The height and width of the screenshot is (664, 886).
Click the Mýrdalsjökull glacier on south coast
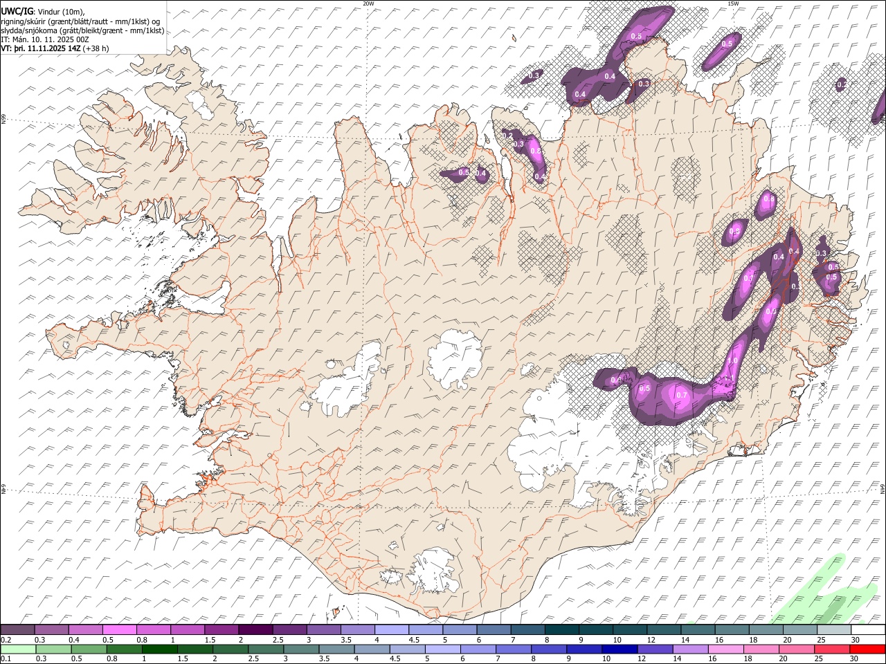[433, 571]
